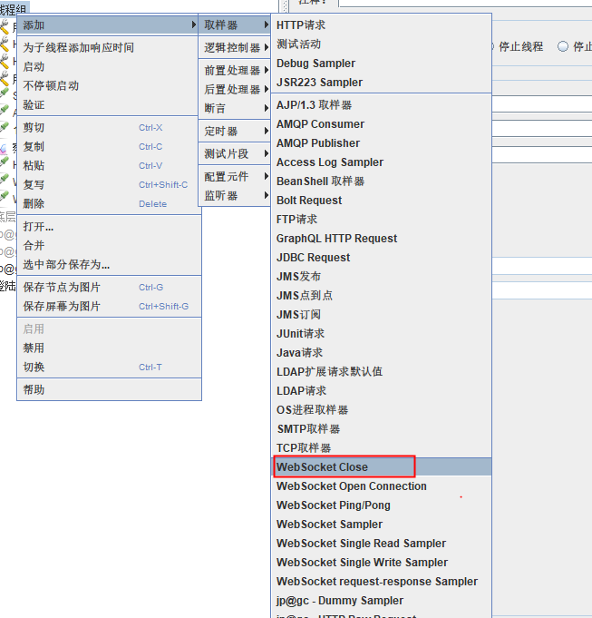The height and width of the screenshot is (618, 592).
Task: Add WebSocket request-response Sampler
Action: 376,582
